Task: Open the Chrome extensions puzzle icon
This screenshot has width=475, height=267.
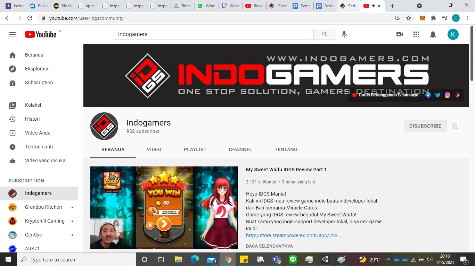Action: tap(433, 18)
